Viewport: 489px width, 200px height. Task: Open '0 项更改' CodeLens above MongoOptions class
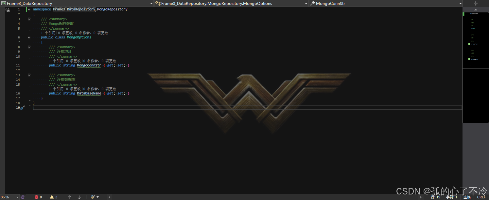66,33
